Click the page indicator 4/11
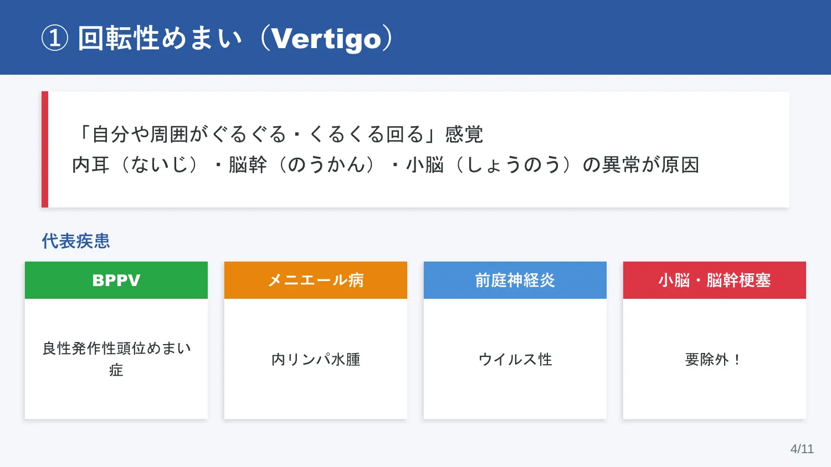This screenshot has height=467, width=831. [x=802, y=449]
